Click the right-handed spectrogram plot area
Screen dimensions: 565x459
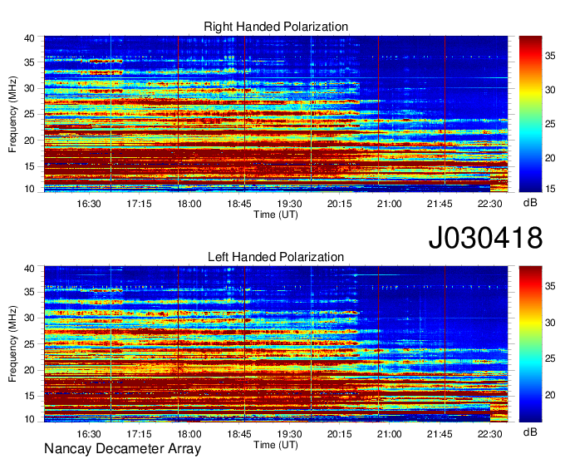[276, 114]
